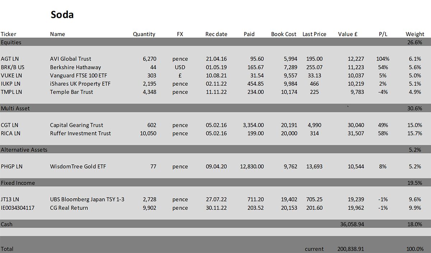Click the Ticker column header
Viewport: 431px width, 253px height.
click(9, 34)
